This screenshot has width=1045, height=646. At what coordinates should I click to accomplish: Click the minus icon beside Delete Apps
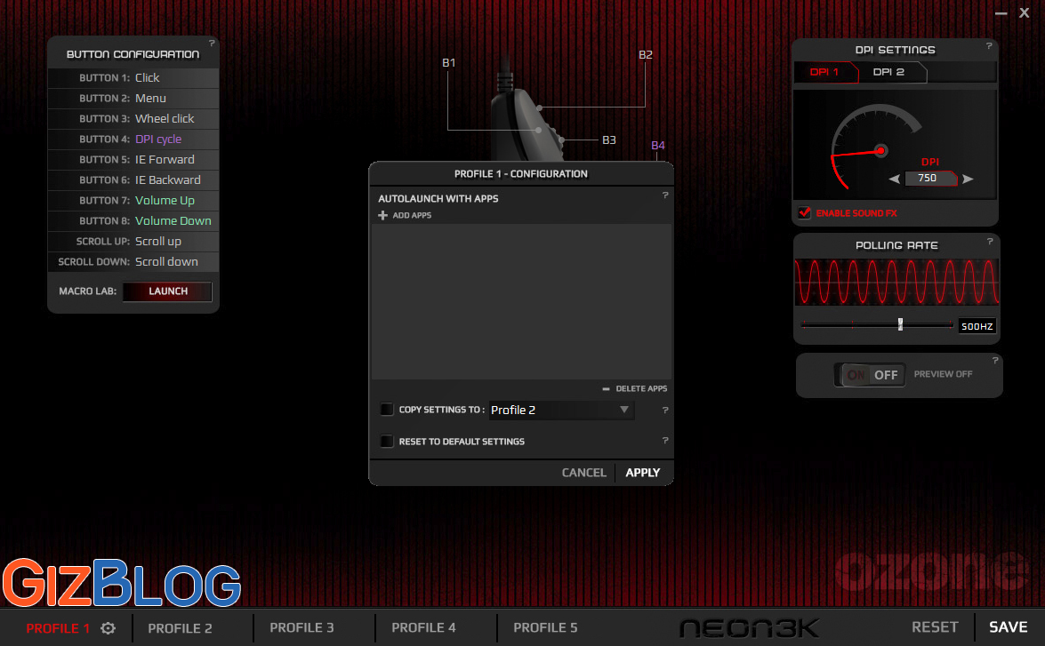click(606, 389)
